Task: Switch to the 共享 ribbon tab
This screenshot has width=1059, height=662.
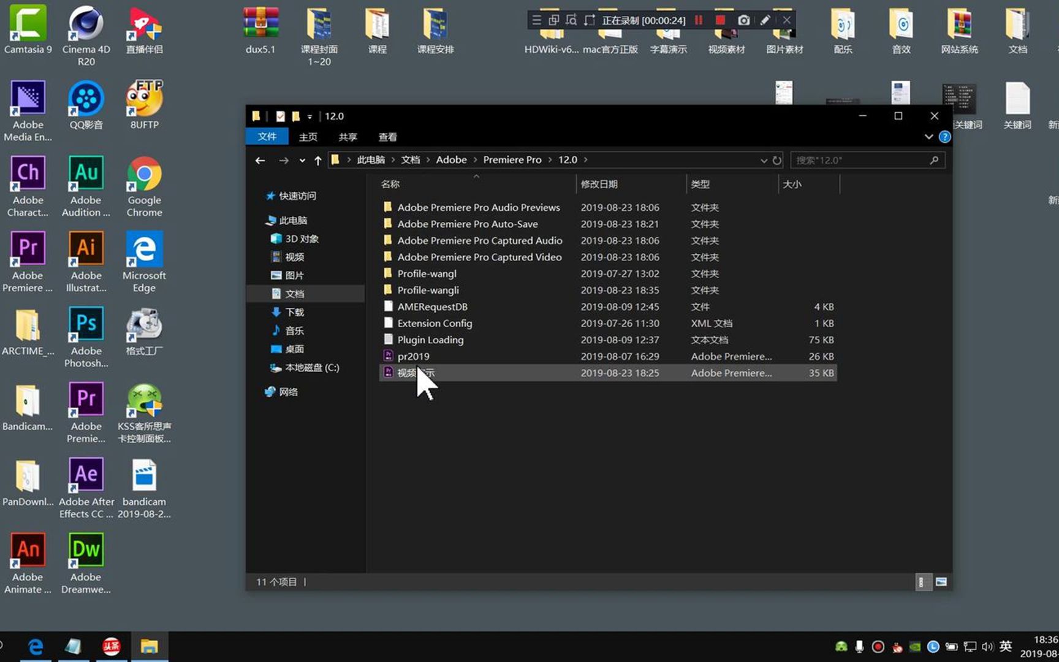Action: (x=347, y=137)
